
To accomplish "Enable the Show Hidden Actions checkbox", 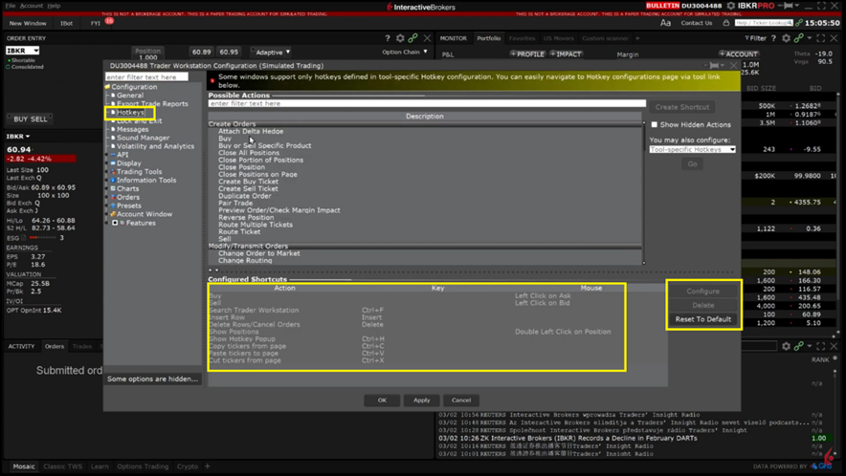I will click(655, 124).
